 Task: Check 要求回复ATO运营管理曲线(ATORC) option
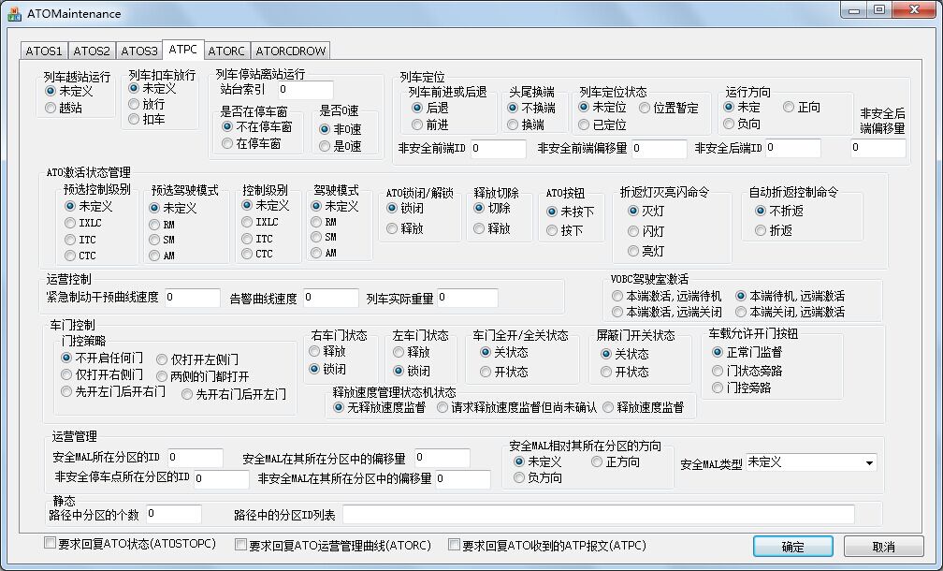tap(240, 544)
